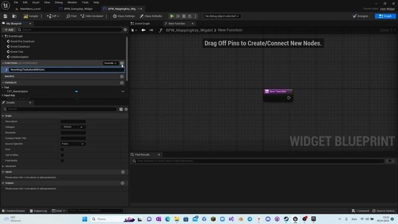Toggle Hide Unrelated nodes
This screenshot has width=398, height=224.
click(92, 16)
